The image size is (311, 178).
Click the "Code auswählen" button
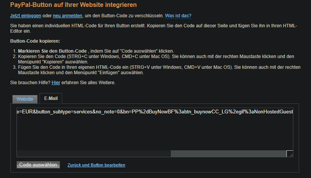(x=38, y=165)
